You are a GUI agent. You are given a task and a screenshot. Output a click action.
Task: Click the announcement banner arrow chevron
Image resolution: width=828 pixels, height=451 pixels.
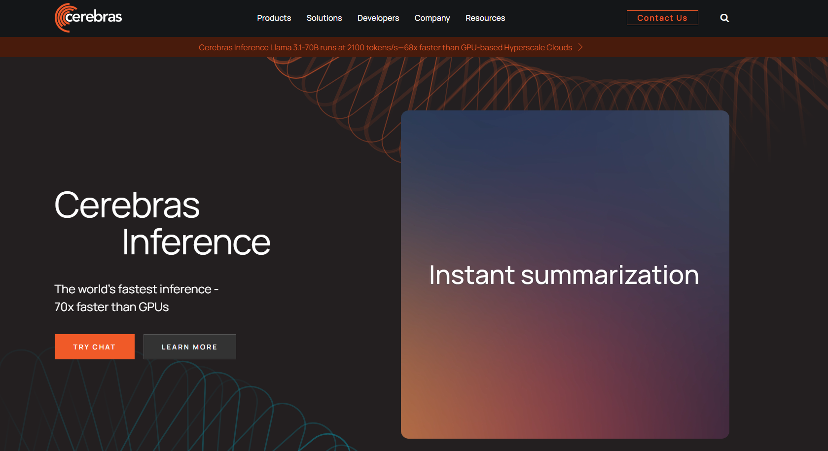coord(580,47)
